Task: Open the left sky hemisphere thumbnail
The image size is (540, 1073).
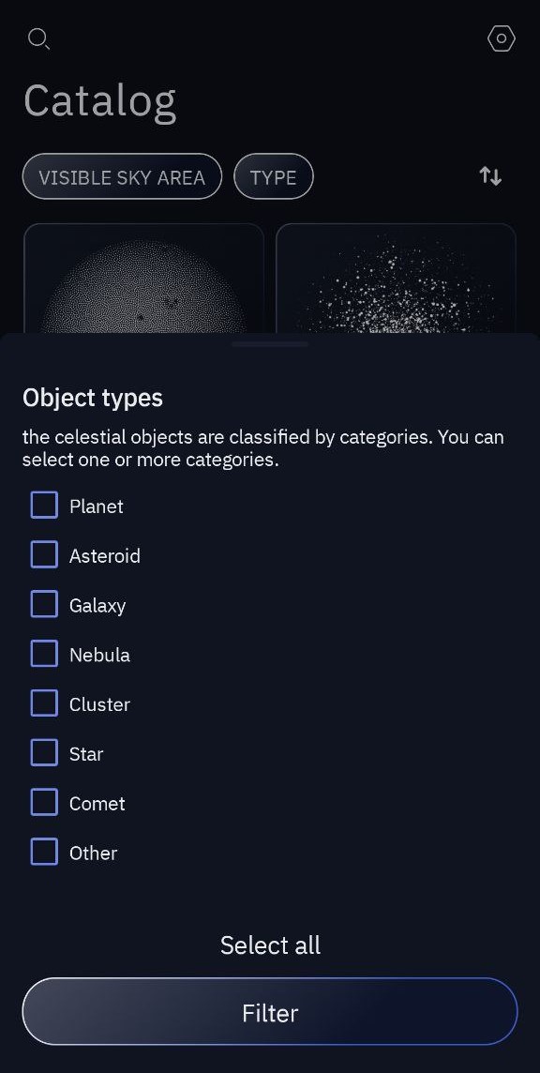Action: (144, 281)
